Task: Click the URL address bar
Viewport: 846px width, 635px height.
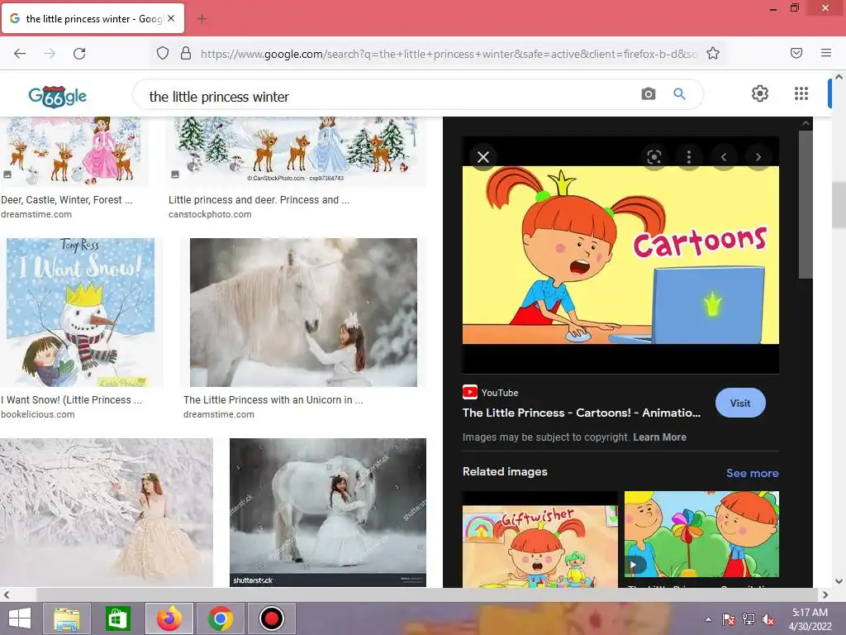Action: coord(448,54)
